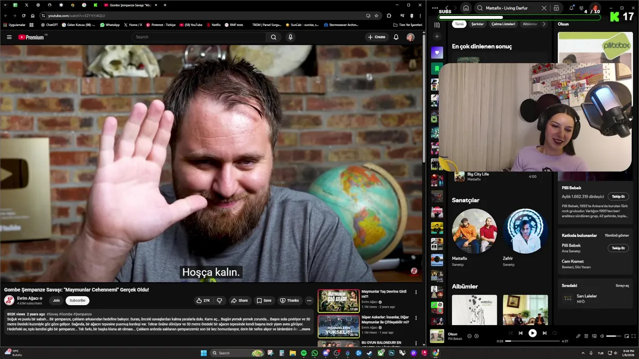Screen dimensions: 639x359
Task: Open the YouTube account avatar menu
Action: (x=410, y=37)
